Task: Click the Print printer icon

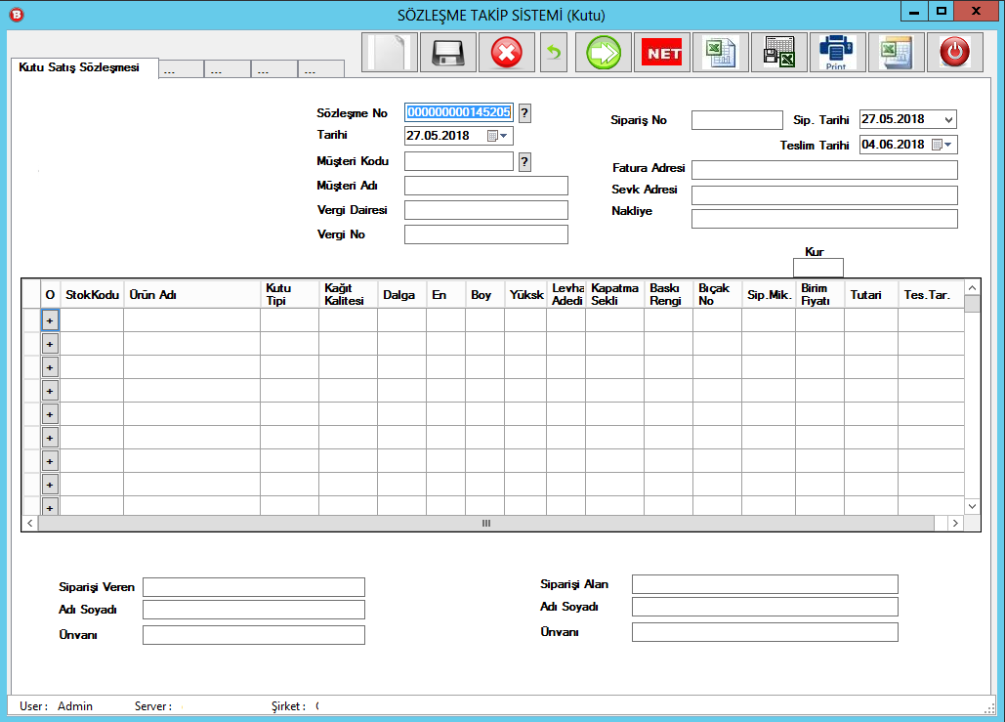Action: 836,52
